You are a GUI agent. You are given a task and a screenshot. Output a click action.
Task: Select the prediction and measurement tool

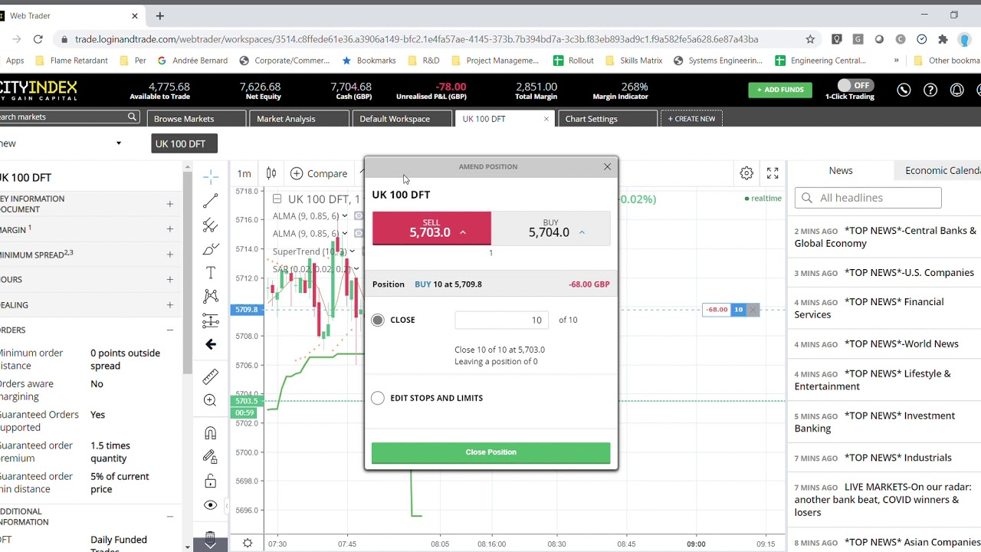coord(211,320)
